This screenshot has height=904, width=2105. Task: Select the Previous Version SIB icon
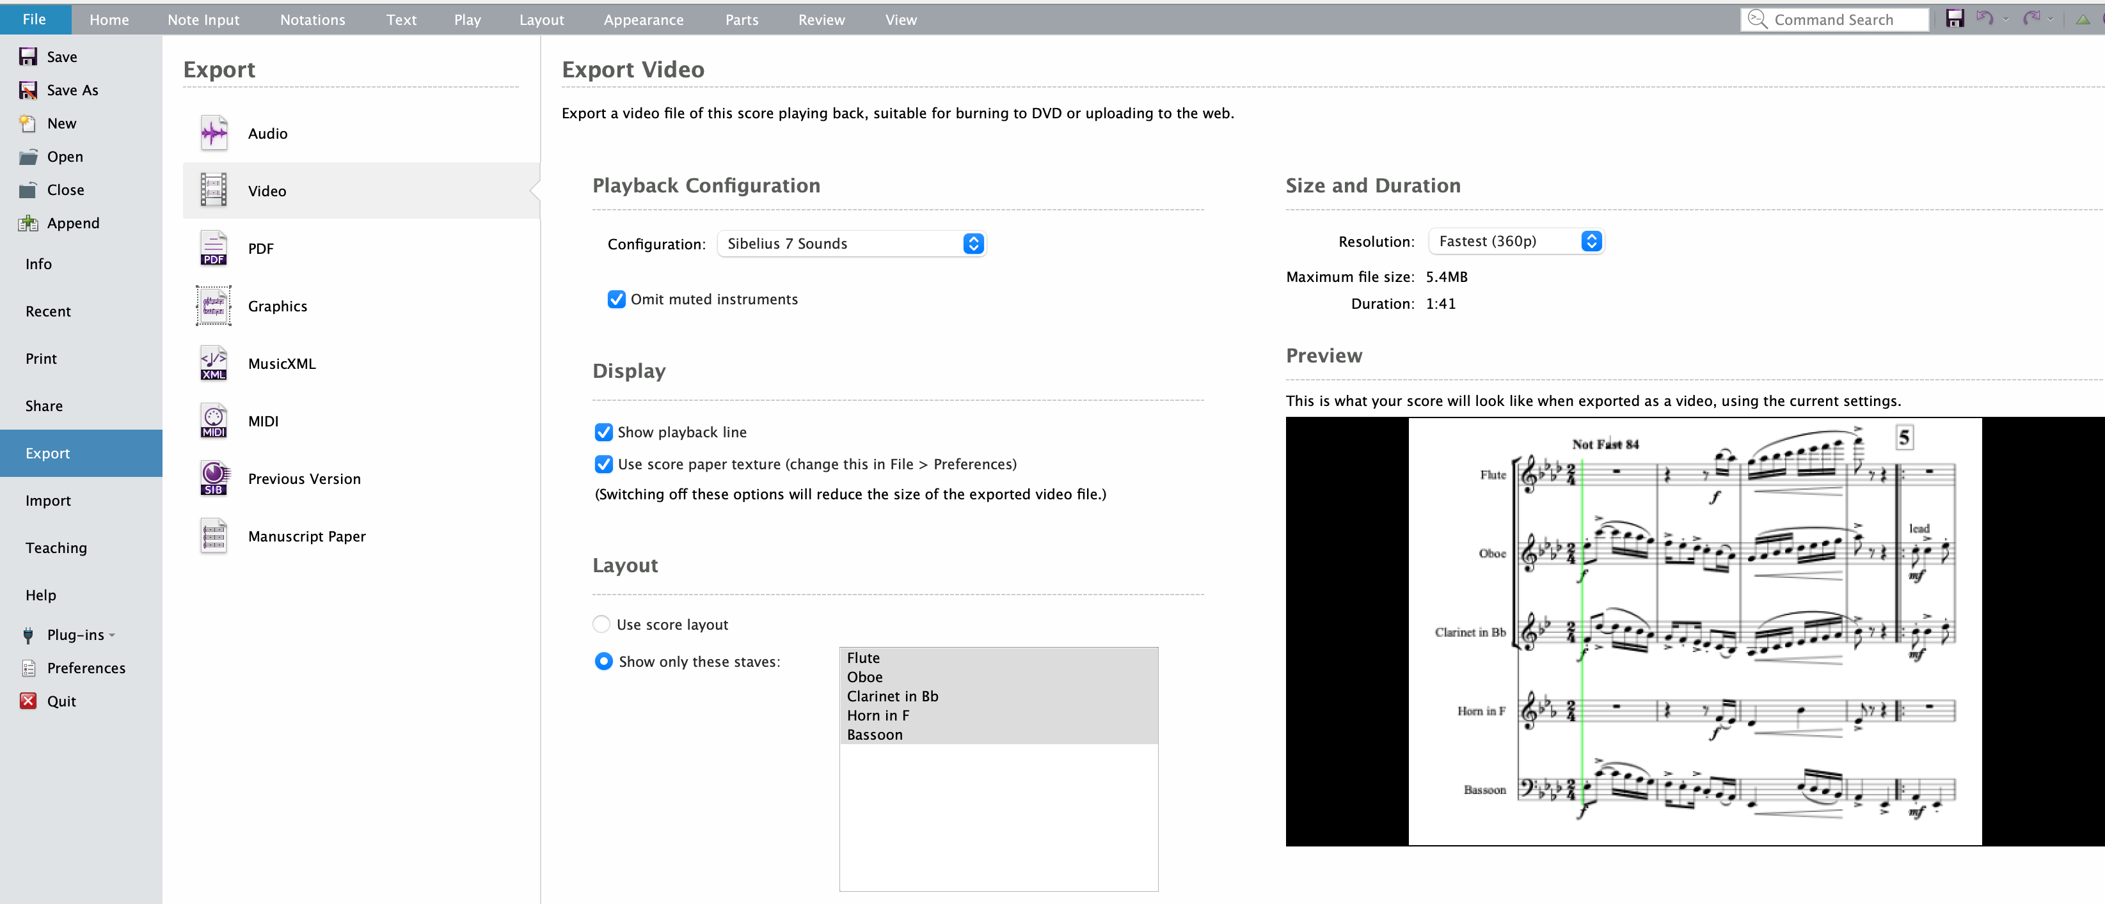pos(214,479)
